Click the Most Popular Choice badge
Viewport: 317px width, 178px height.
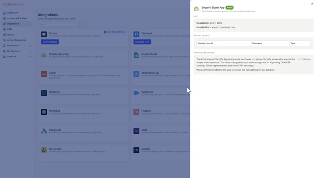(115, 32)
